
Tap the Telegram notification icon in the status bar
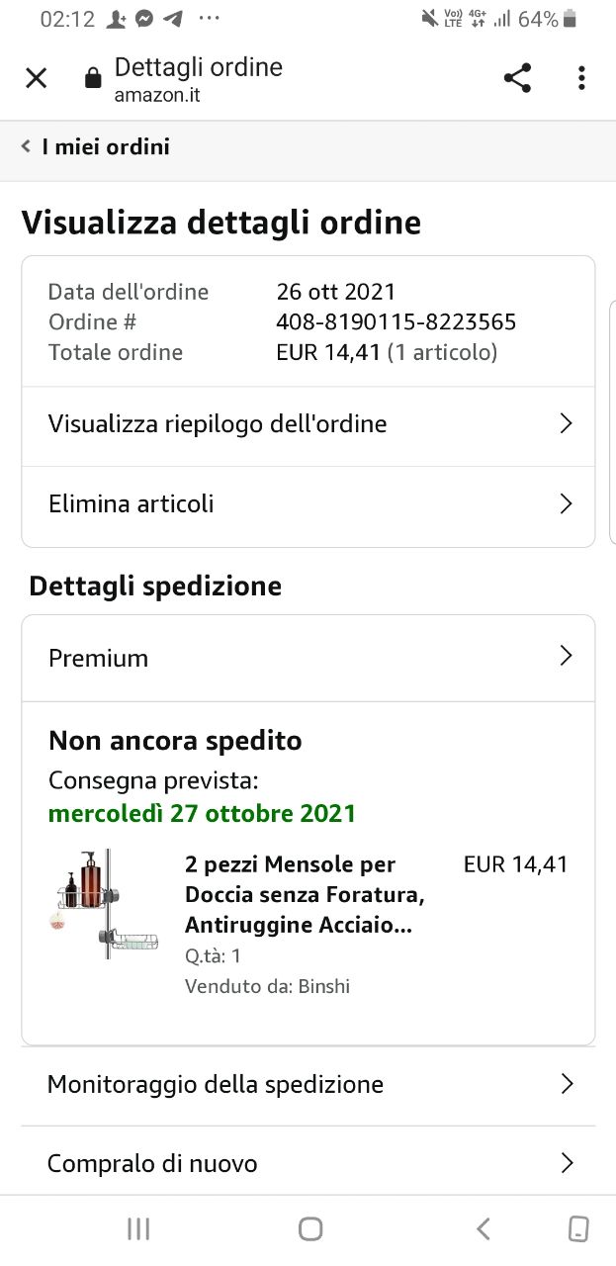(x=173, y=19)
